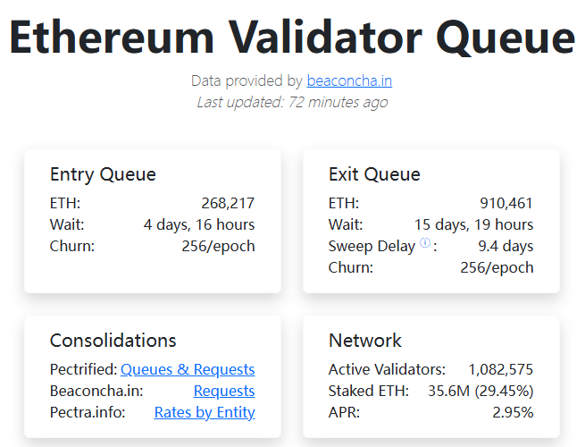Image resolution: width=585 pixels, height=447 pixels.
Task: Click the Entry Queue wait of 4 days, 16 hours
Action: pyautogui.click(x=199, y=224)
